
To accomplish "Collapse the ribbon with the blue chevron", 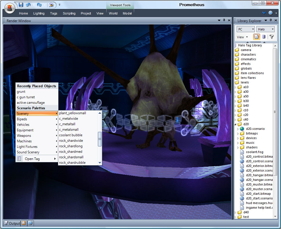I will [264, 13].
